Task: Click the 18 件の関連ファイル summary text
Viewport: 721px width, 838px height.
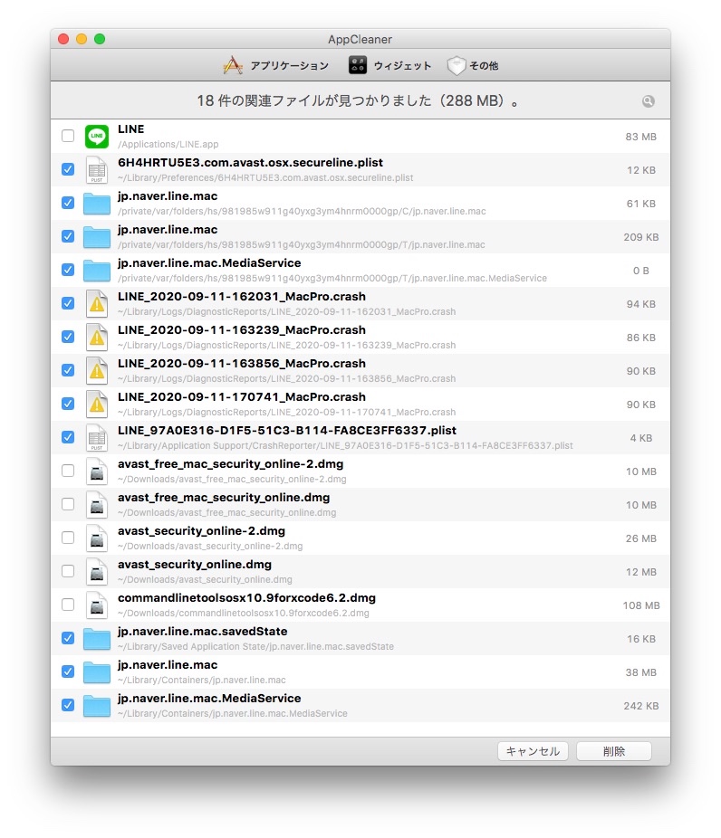Action: pos(358,100)
